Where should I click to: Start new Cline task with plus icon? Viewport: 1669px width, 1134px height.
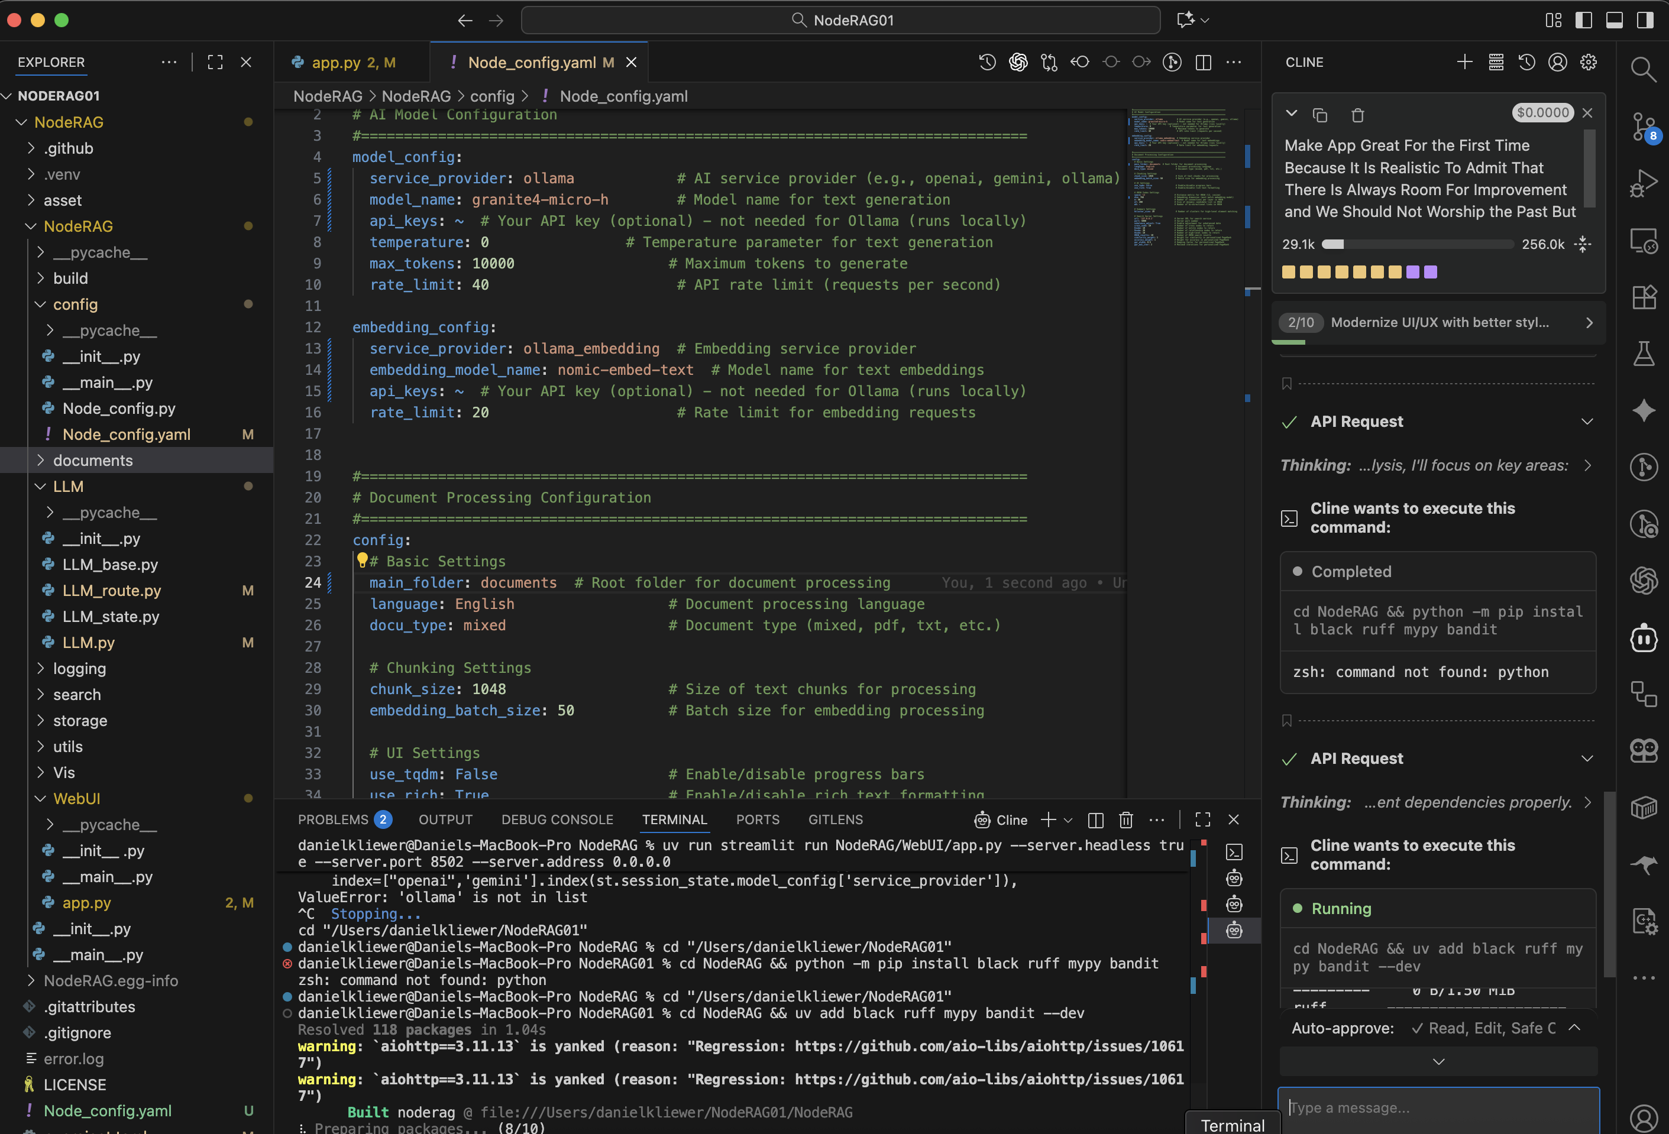(x=1464, y=63)
